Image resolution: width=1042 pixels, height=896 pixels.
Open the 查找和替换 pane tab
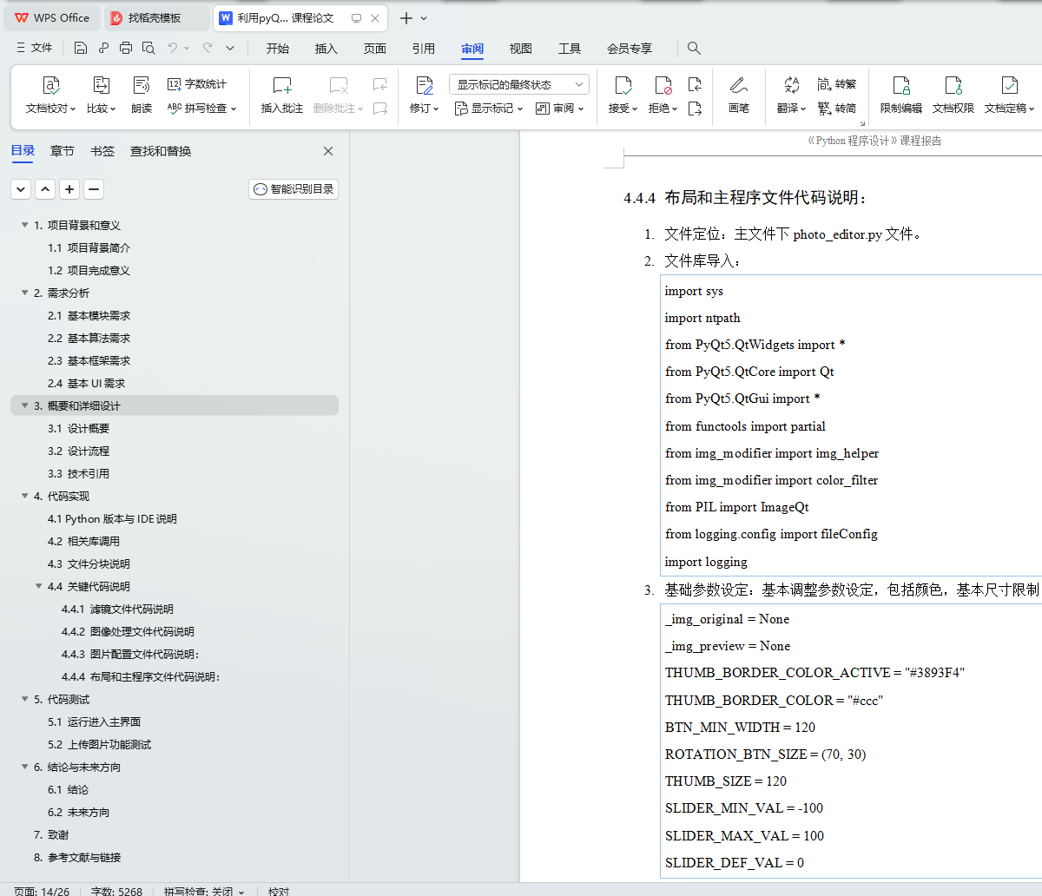[161, 151]
